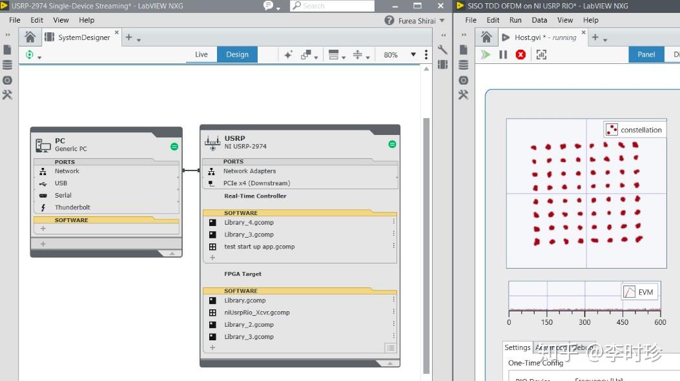Screen dimensions: 680x381
Task: Open the more options menu with three dots
Action: click(x=425, y=55)
